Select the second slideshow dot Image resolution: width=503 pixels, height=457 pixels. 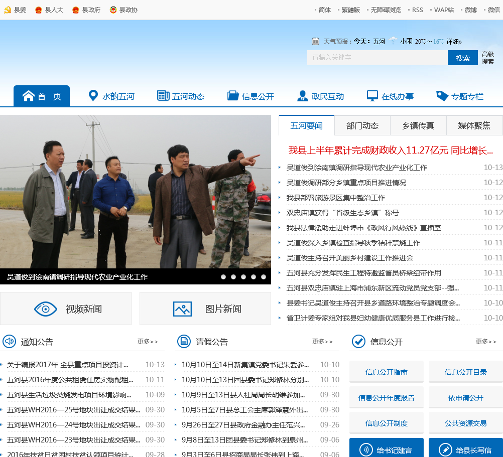click(x=233, y=277)
